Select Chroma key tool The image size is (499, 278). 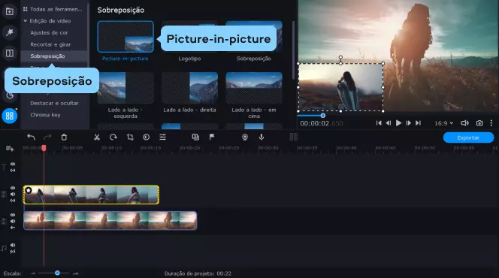click(x=45, y=115)
